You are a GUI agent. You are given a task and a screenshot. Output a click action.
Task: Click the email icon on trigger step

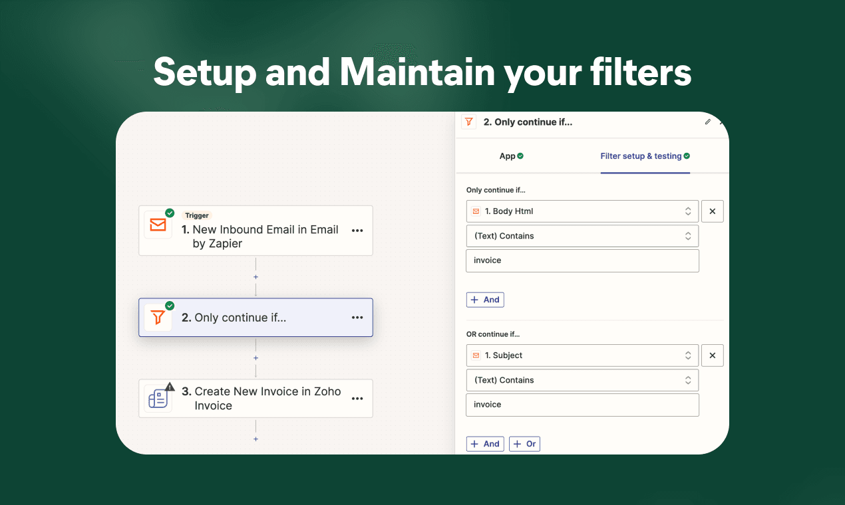pos(158,225)
